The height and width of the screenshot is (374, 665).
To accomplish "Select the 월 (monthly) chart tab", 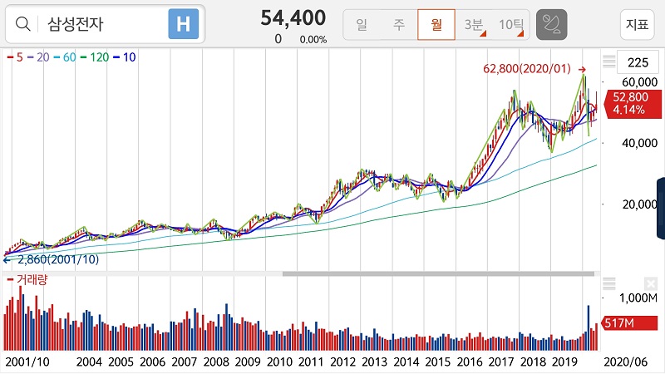I will 436,25.
